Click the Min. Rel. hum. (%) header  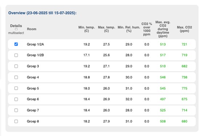129,29
